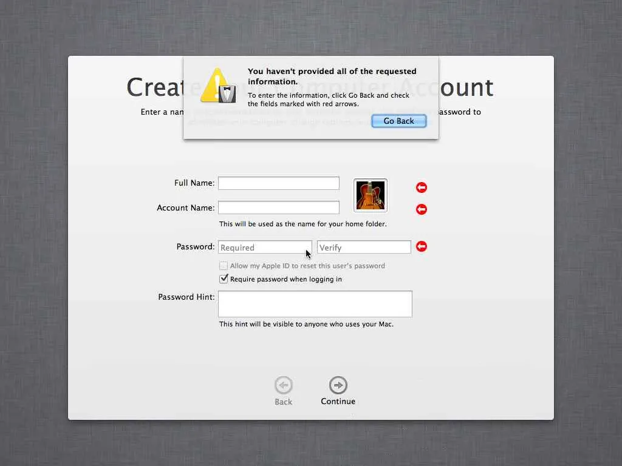Click the Continue arrow icon
The image size is (622, 466).
tap(338, 385)
